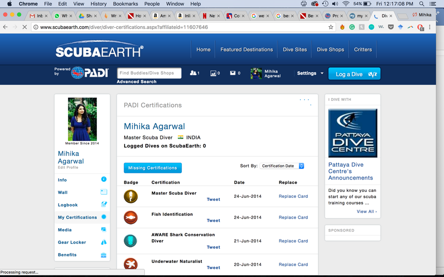
Task: Click the Find Buddies/Dive Shops search field
Action: click(x=149, y=73)
